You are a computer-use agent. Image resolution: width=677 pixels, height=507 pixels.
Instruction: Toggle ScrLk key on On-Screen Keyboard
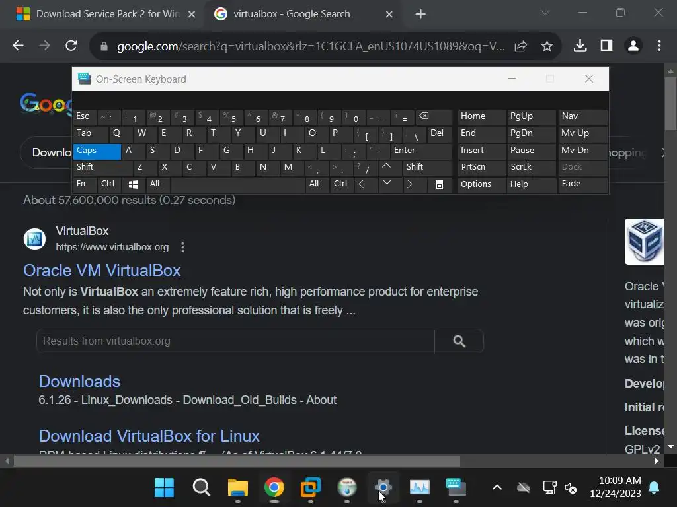(x=531, y=167)
